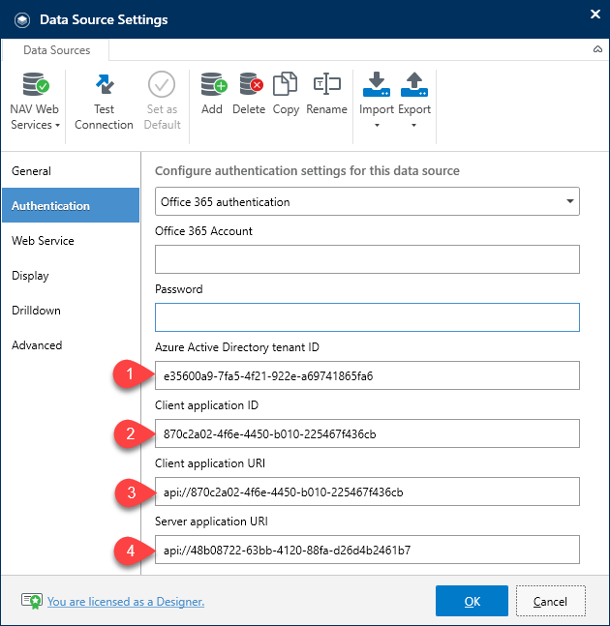Click into the Password field
The image size is (610, 626).
tap(367, 317)
